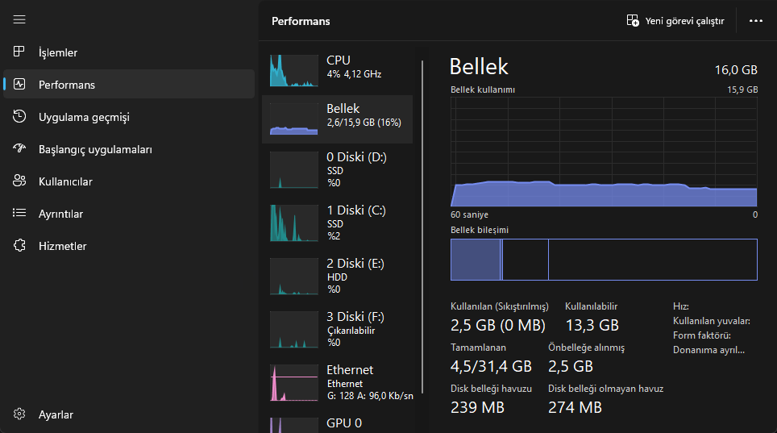Select the Bellek memory entry

point(337,119)
